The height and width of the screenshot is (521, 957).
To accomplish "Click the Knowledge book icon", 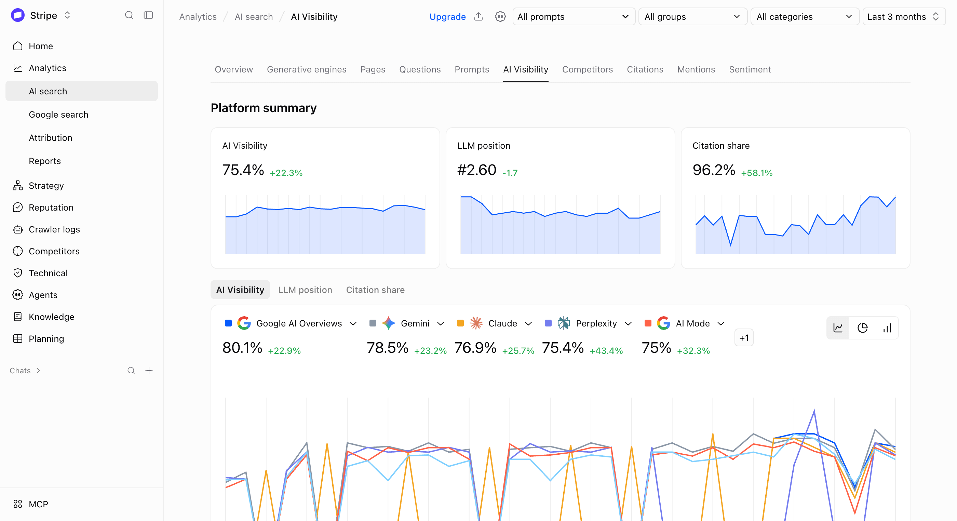I will pyautogui.click(x=18, y=317).
